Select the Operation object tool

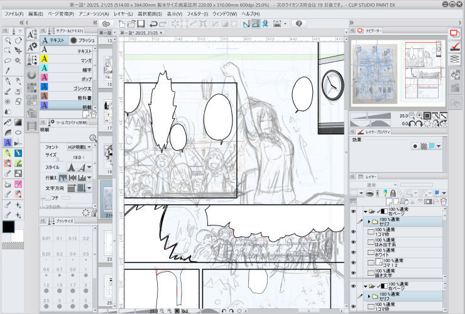tap(8, 50)
